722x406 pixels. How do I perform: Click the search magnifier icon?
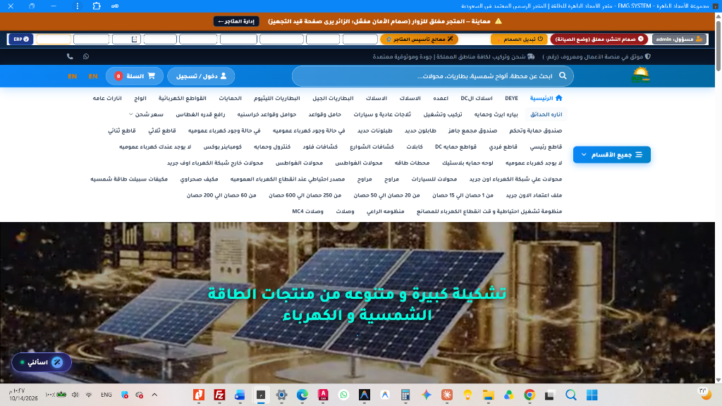click(563, 75)
